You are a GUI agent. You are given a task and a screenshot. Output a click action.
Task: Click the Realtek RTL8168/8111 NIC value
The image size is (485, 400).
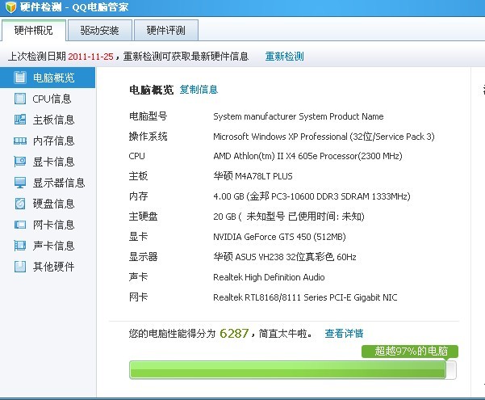(305, 297)
